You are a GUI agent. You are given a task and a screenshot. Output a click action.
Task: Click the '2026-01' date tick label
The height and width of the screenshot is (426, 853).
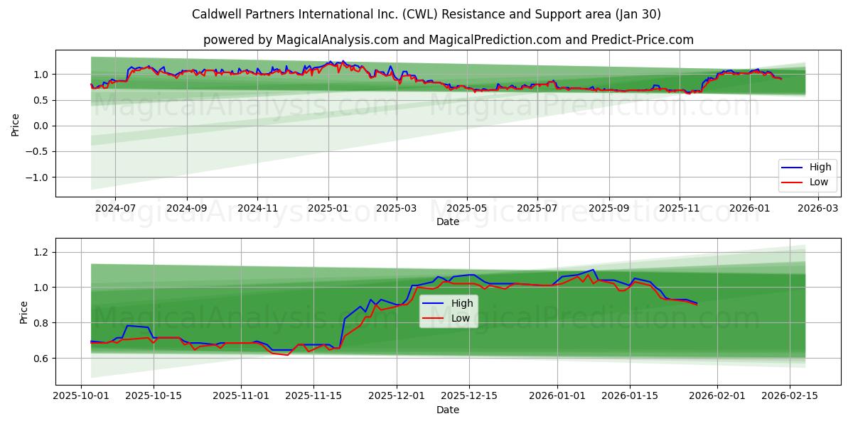click(750, 209)
